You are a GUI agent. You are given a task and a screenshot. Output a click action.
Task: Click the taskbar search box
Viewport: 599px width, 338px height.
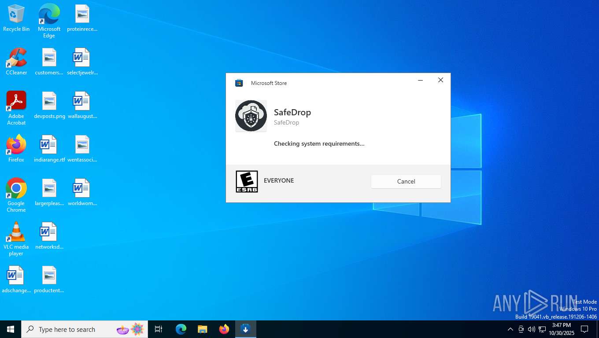coord(85,329)
